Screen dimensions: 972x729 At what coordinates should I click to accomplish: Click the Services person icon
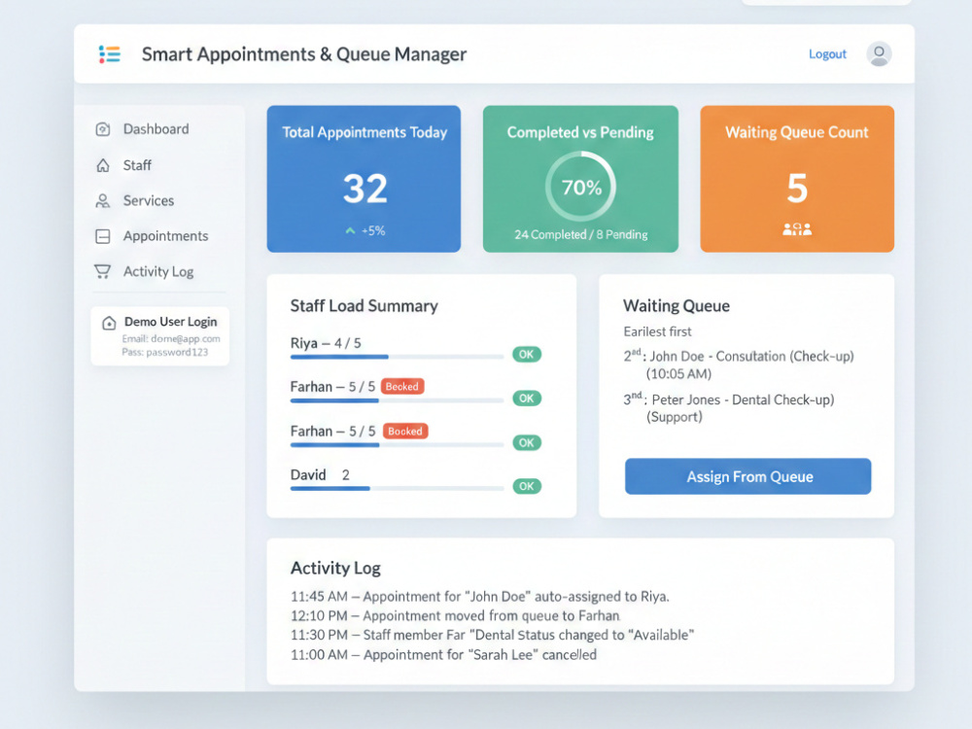(103, 201)
